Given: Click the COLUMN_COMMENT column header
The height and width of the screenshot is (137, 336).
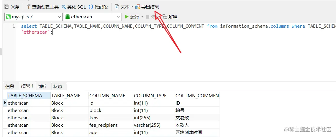Looking at the screenshot, I should pos(197,95).
